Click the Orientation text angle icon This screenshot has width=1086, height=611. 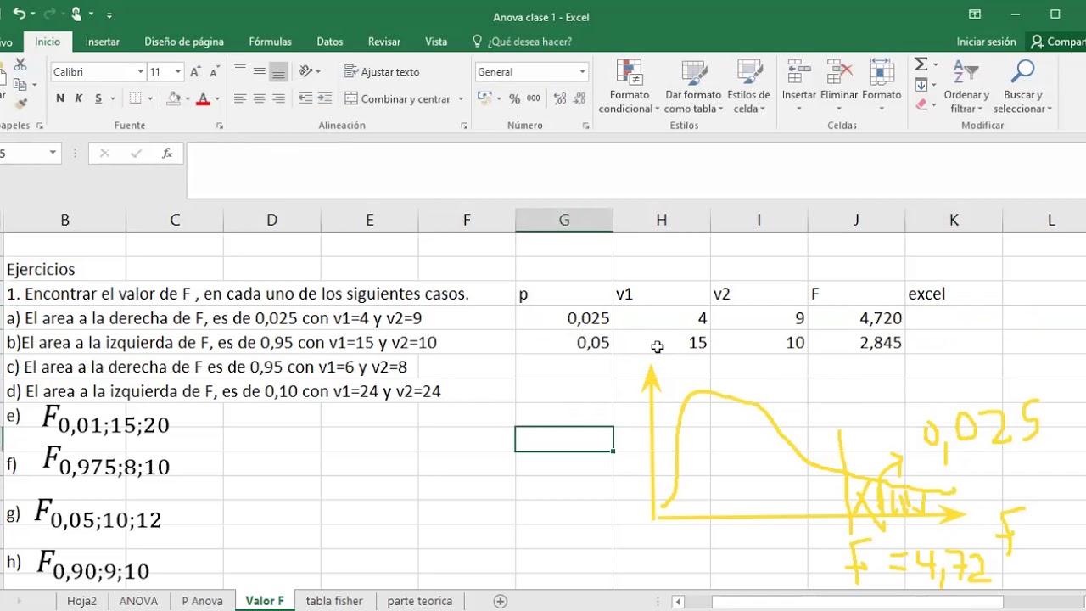tap(305, 71)
